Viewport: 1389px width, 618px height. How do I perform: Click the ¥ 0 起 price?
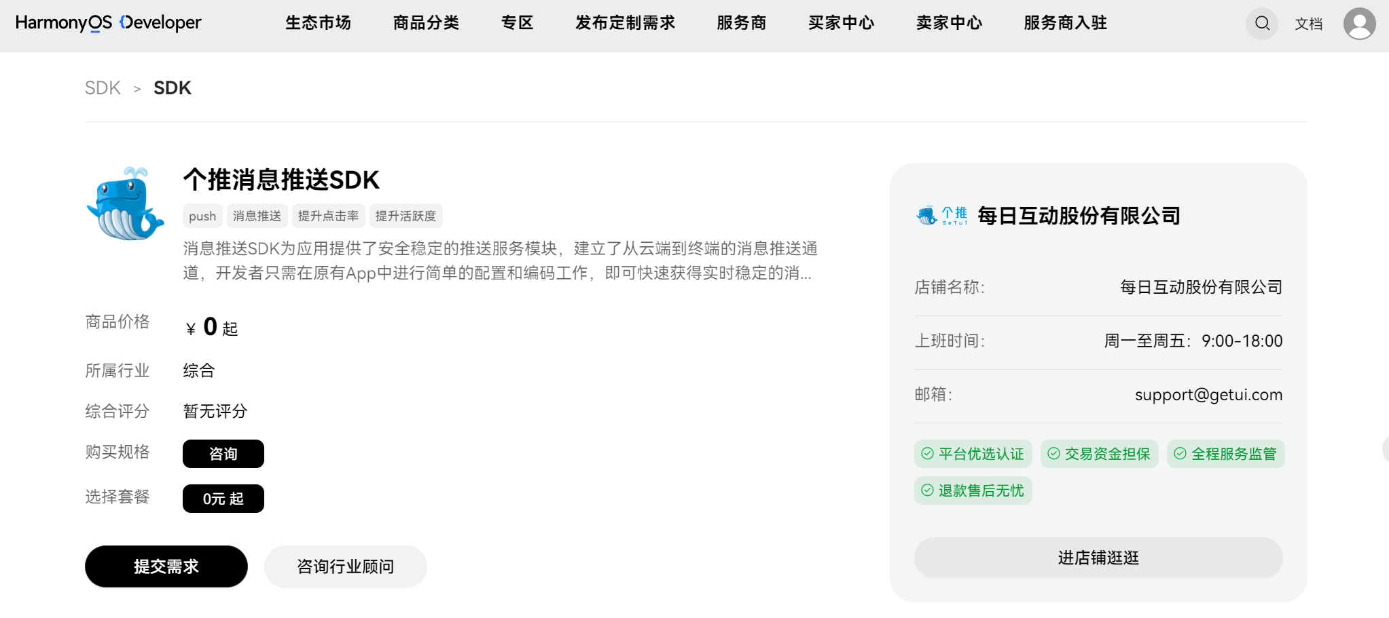[212, 328]
